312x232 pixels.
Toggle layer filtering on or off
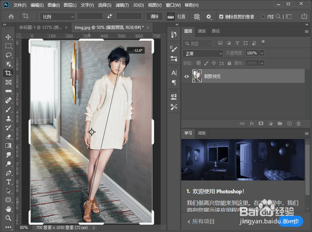263,43
